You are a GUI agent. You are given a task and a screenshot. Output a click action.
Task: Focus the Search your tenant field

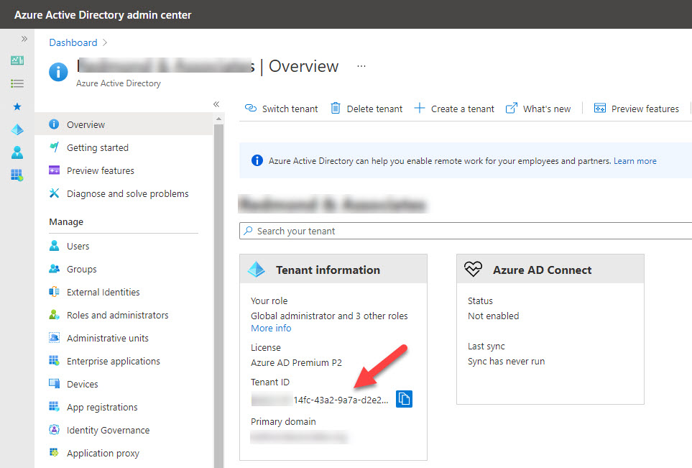click(x=466, y=231)
